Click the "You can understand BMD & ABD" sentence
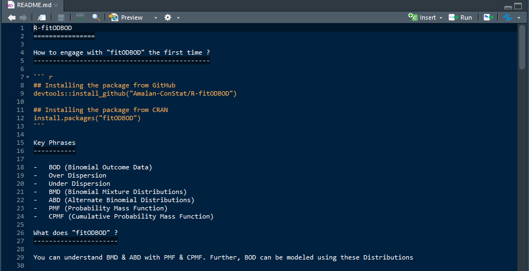529x271 pixels. pos(223,257)
